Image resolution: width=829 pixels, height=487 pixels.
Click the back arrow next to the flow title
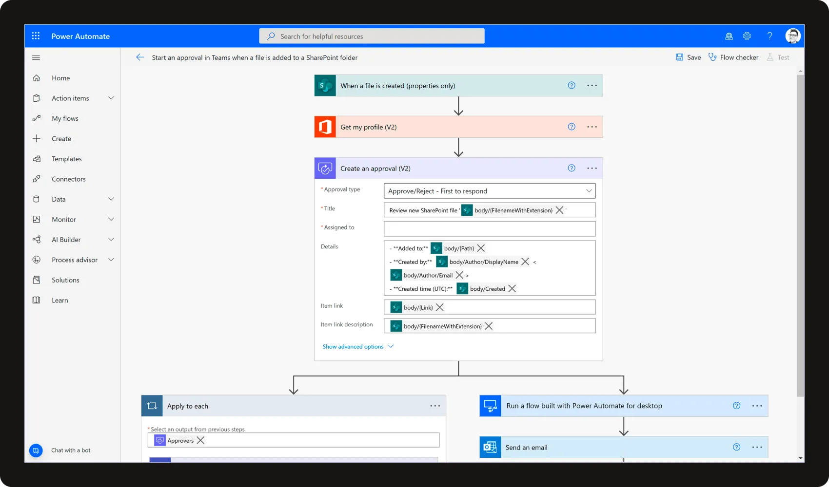140,57
